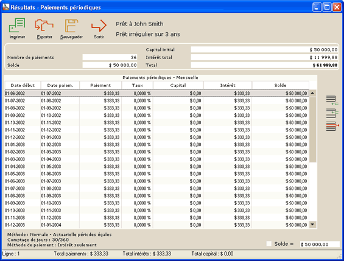Click the status bar Total paiements text
Image resolution: width=344 pixels, height=261 pixels.
81,254
